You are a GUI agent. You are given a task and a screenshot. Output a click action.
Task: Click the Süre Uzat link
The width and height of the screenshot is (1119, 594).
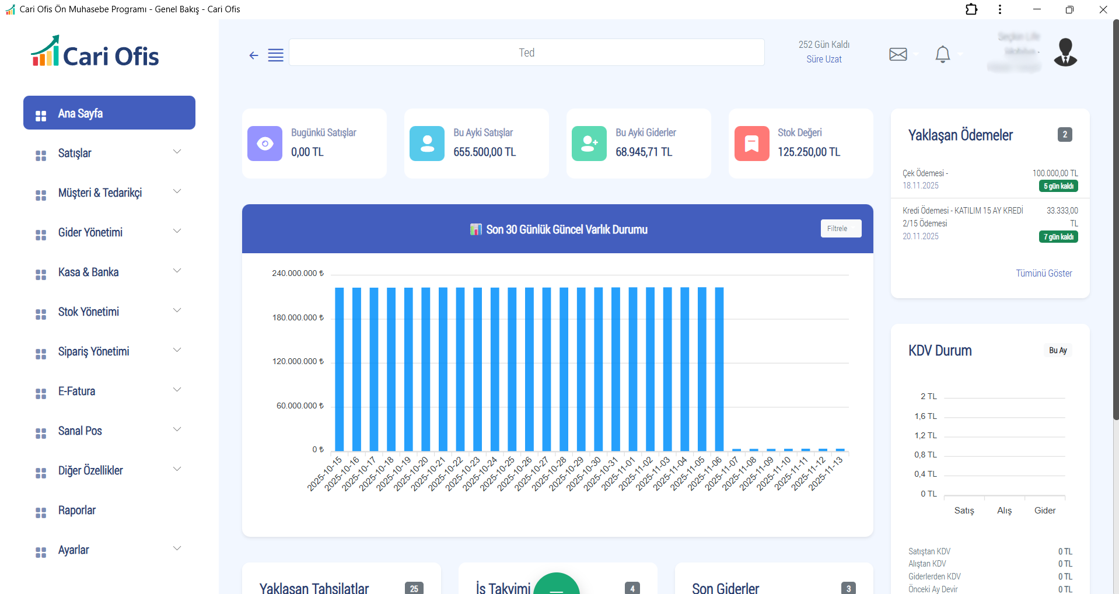coord(823,59)
